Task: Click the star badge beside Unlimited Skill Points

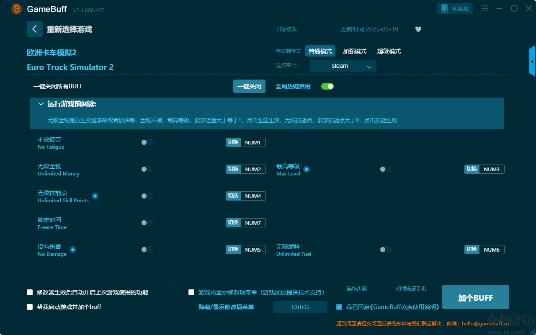Action: [95, 196]
